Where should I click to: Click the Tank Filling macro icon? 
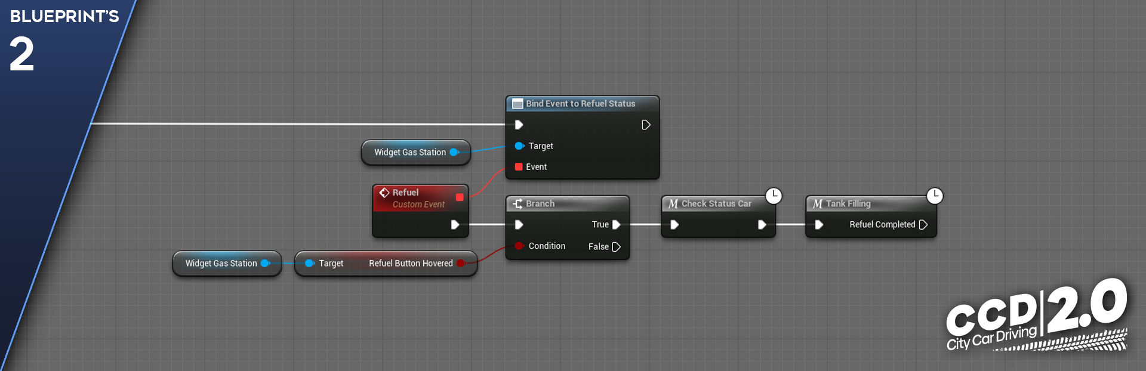click(818, 204)
